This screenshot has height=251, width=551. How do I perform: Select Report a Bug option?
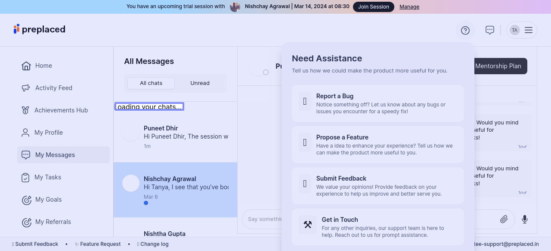378,103
